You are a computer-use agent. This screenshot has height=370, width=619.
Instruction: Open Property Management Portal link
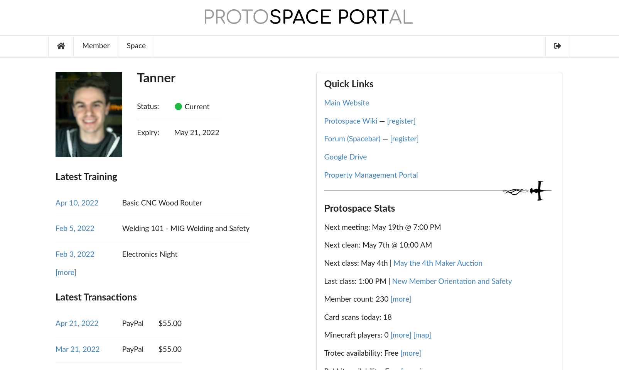(x=371, y=175)
